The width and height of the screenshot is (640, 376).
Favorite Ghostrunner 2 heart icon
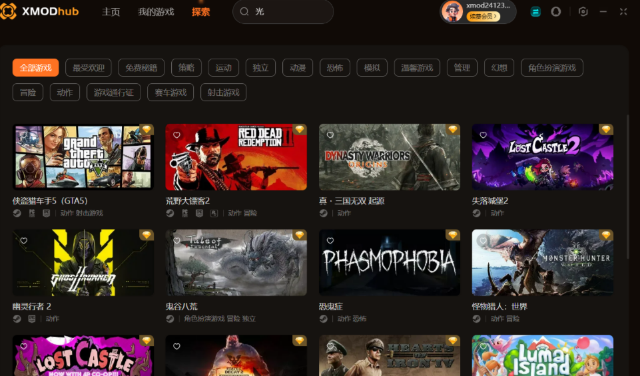(24, 241)
